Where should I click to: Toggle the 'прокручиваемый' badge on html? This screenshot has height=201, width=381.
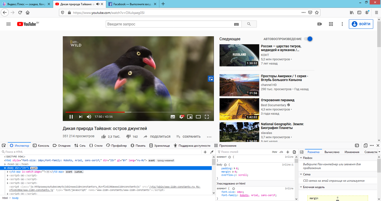pos(165,160)
